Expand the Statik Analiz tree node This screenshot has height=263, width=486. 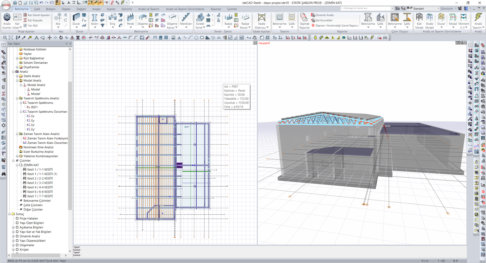17,76
